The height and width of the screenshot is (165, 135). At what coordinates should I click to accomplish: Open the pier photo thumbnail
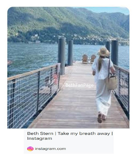coord(68,68)
